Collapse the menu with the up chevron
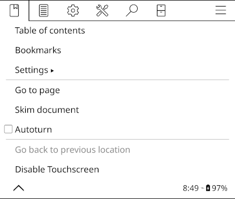Viewport: 235px width, 199px height. (x=19, y=188)
